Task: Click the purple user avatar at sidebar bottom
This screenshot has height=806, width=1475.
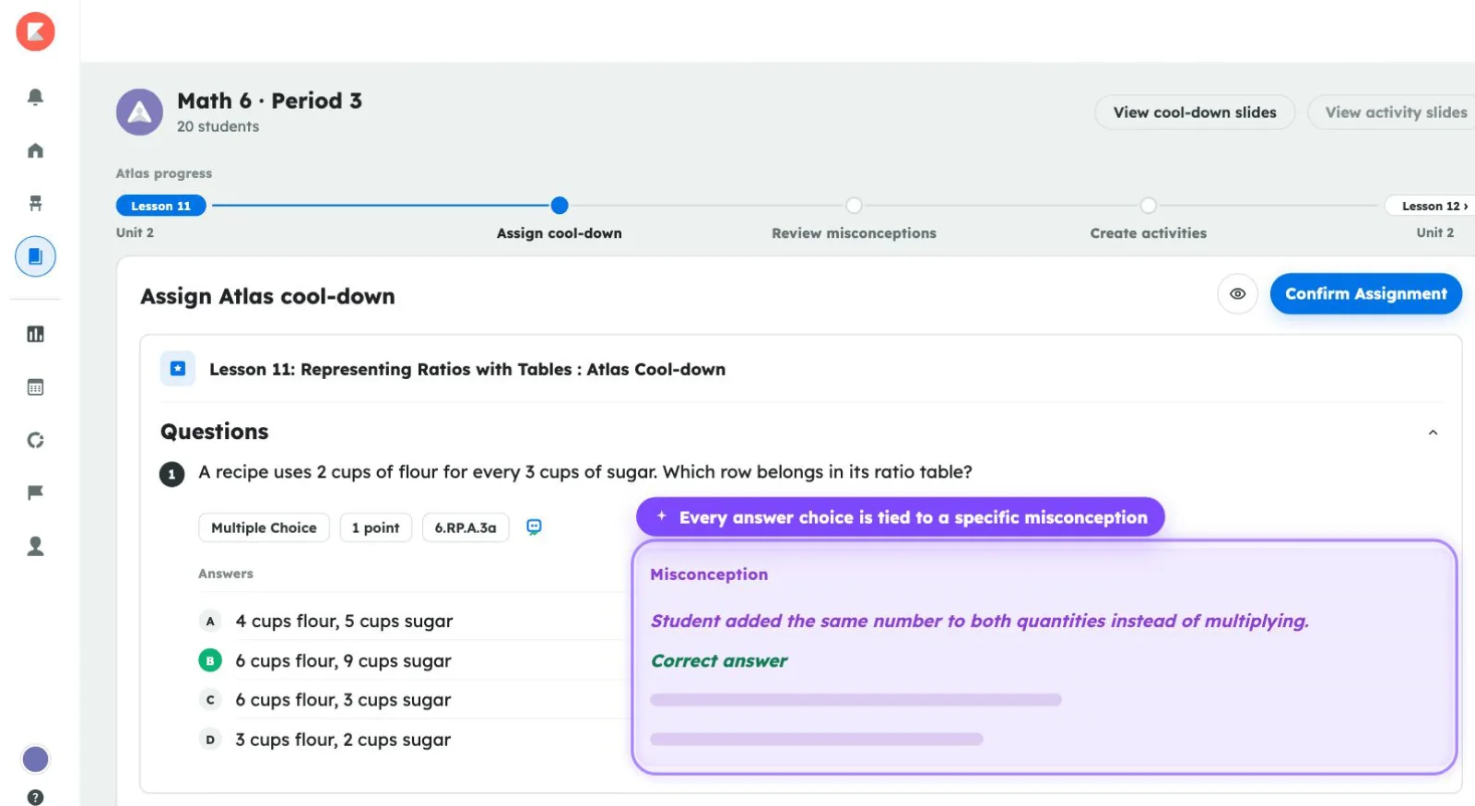Action: [x=35, y=759]
